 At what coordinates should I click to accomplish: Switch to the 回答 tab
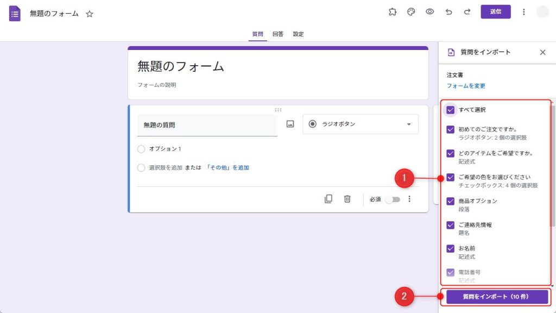pyautogui.click(x=278, y=34)
